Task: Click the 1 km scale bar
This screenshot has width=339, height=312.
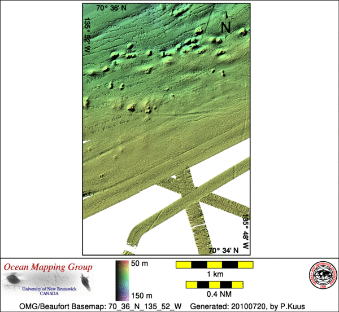Action: (x=214, y=265)
